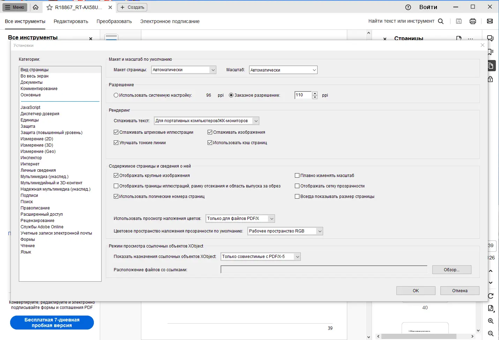Click the Создать new tab button

click(x=132, y=7)
